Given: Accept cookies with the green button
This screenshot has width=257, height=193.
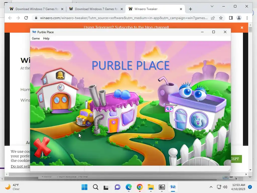Looking at the screenshot, I should (x=236, y=159).
